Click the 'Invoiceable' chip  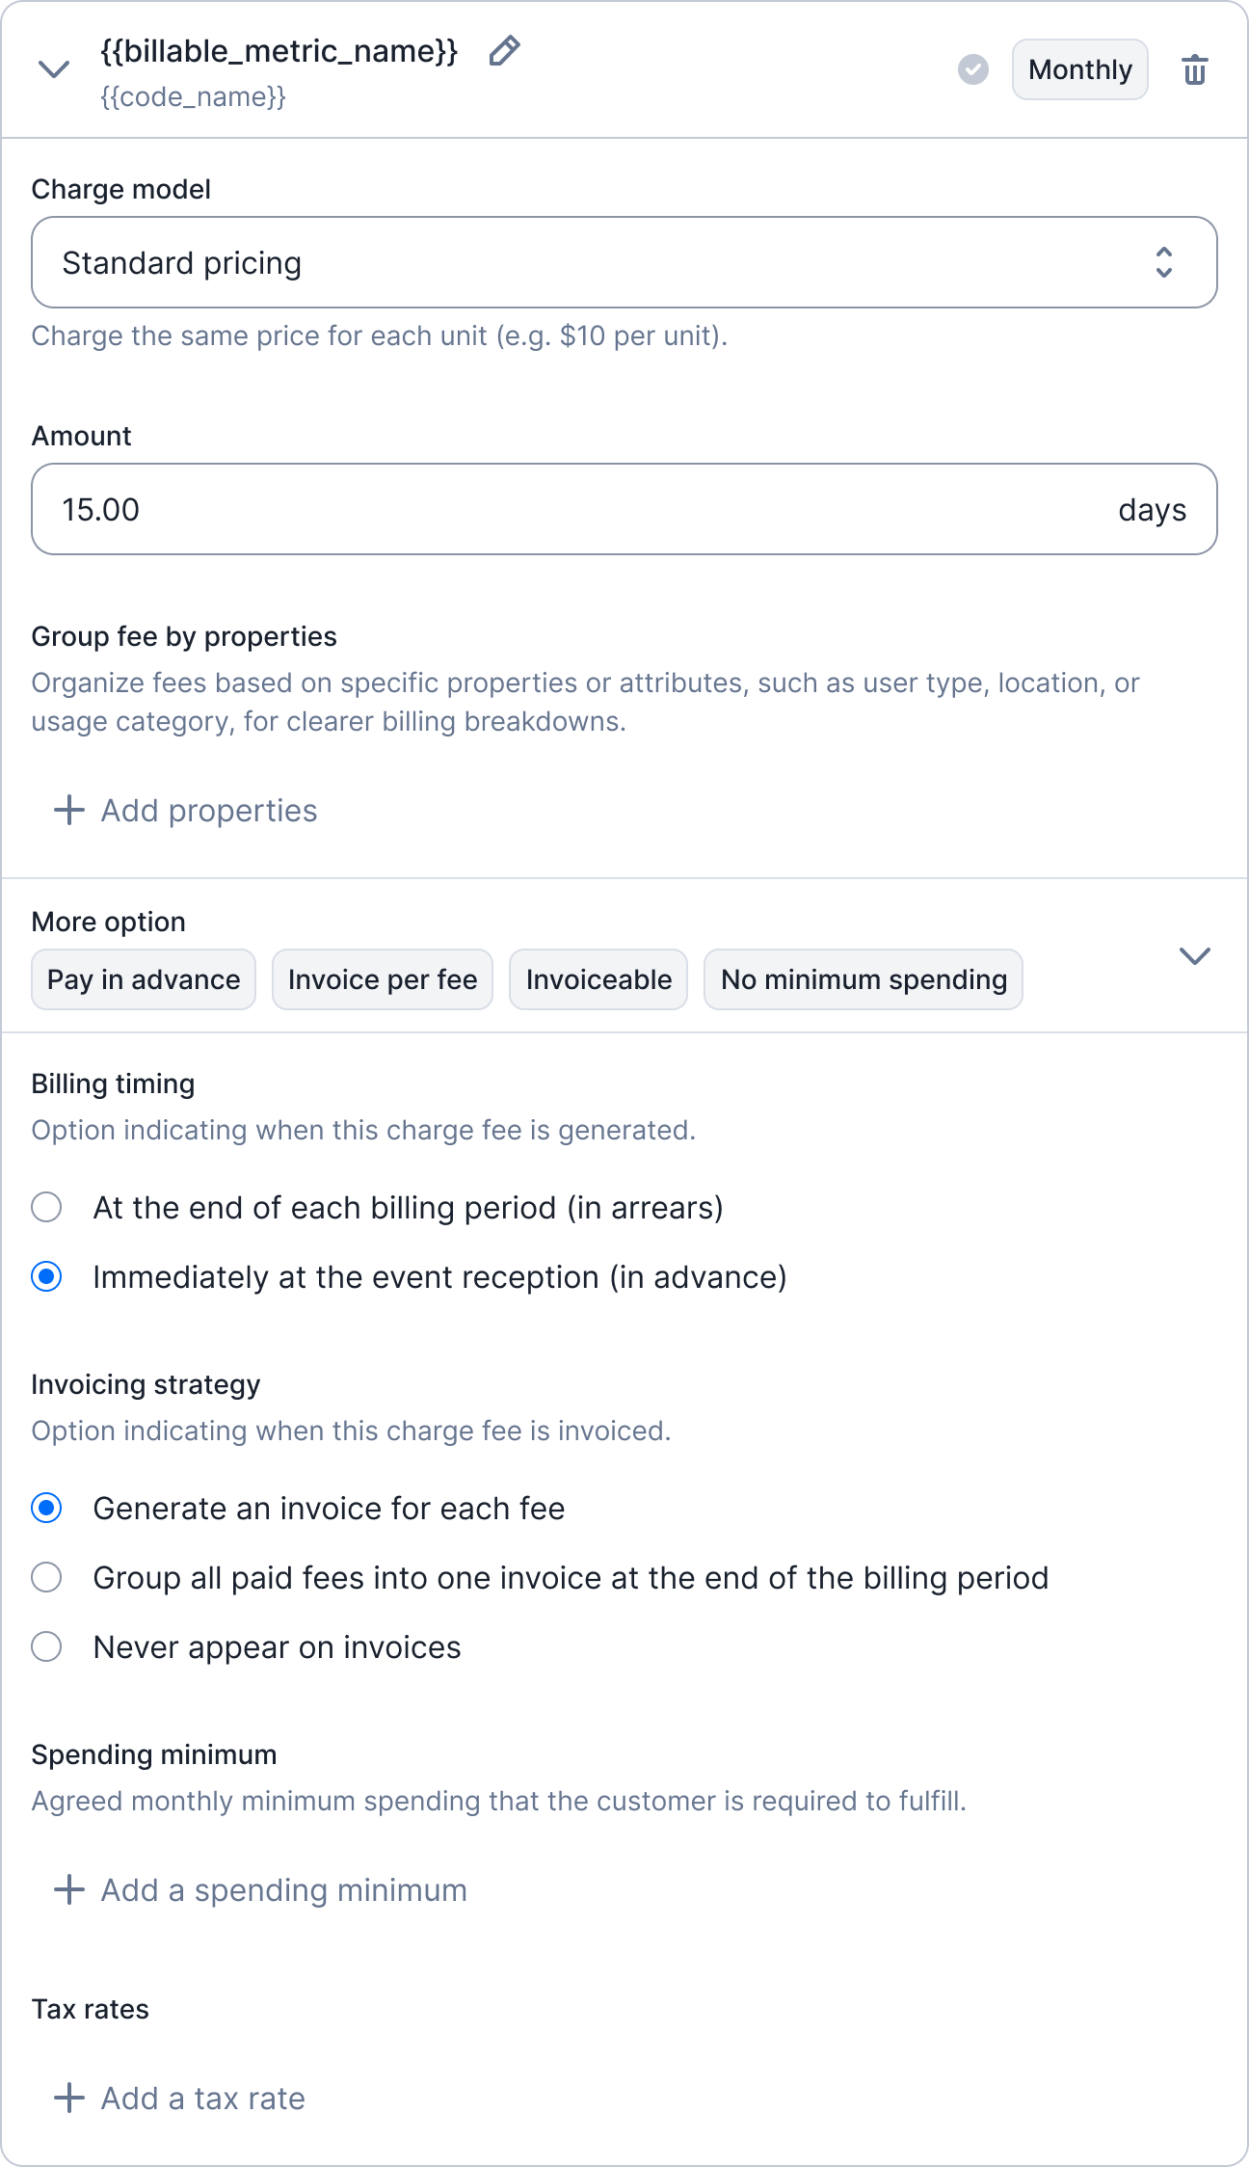[x=598, y=979]
